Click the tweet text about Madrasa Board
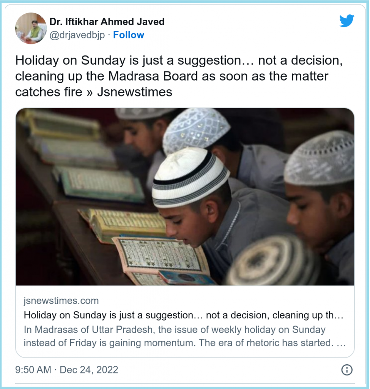The height and width of the screenshot is (389, 370). pos(179,76)
